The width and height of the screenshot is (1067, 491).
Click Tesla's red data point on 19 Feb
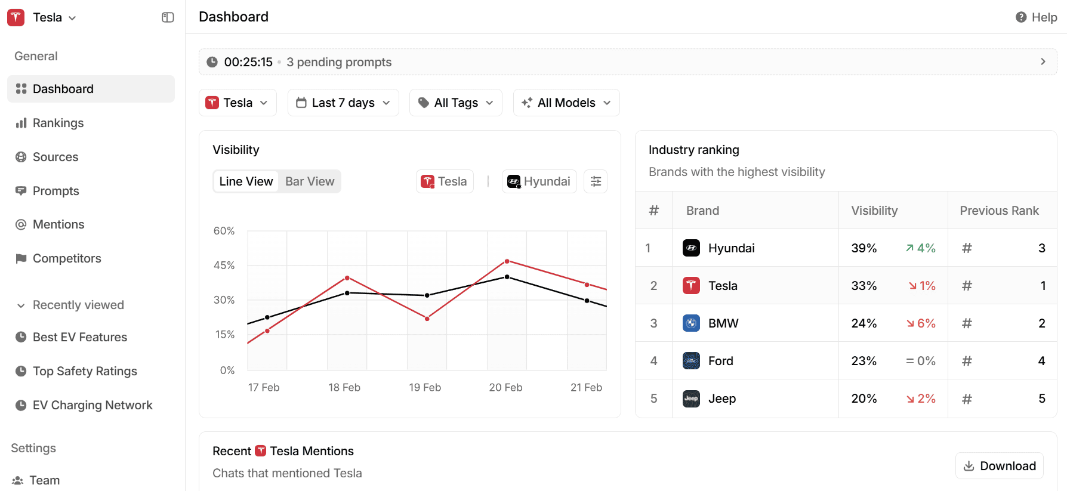pyautogui.click(x=427, y=319)
